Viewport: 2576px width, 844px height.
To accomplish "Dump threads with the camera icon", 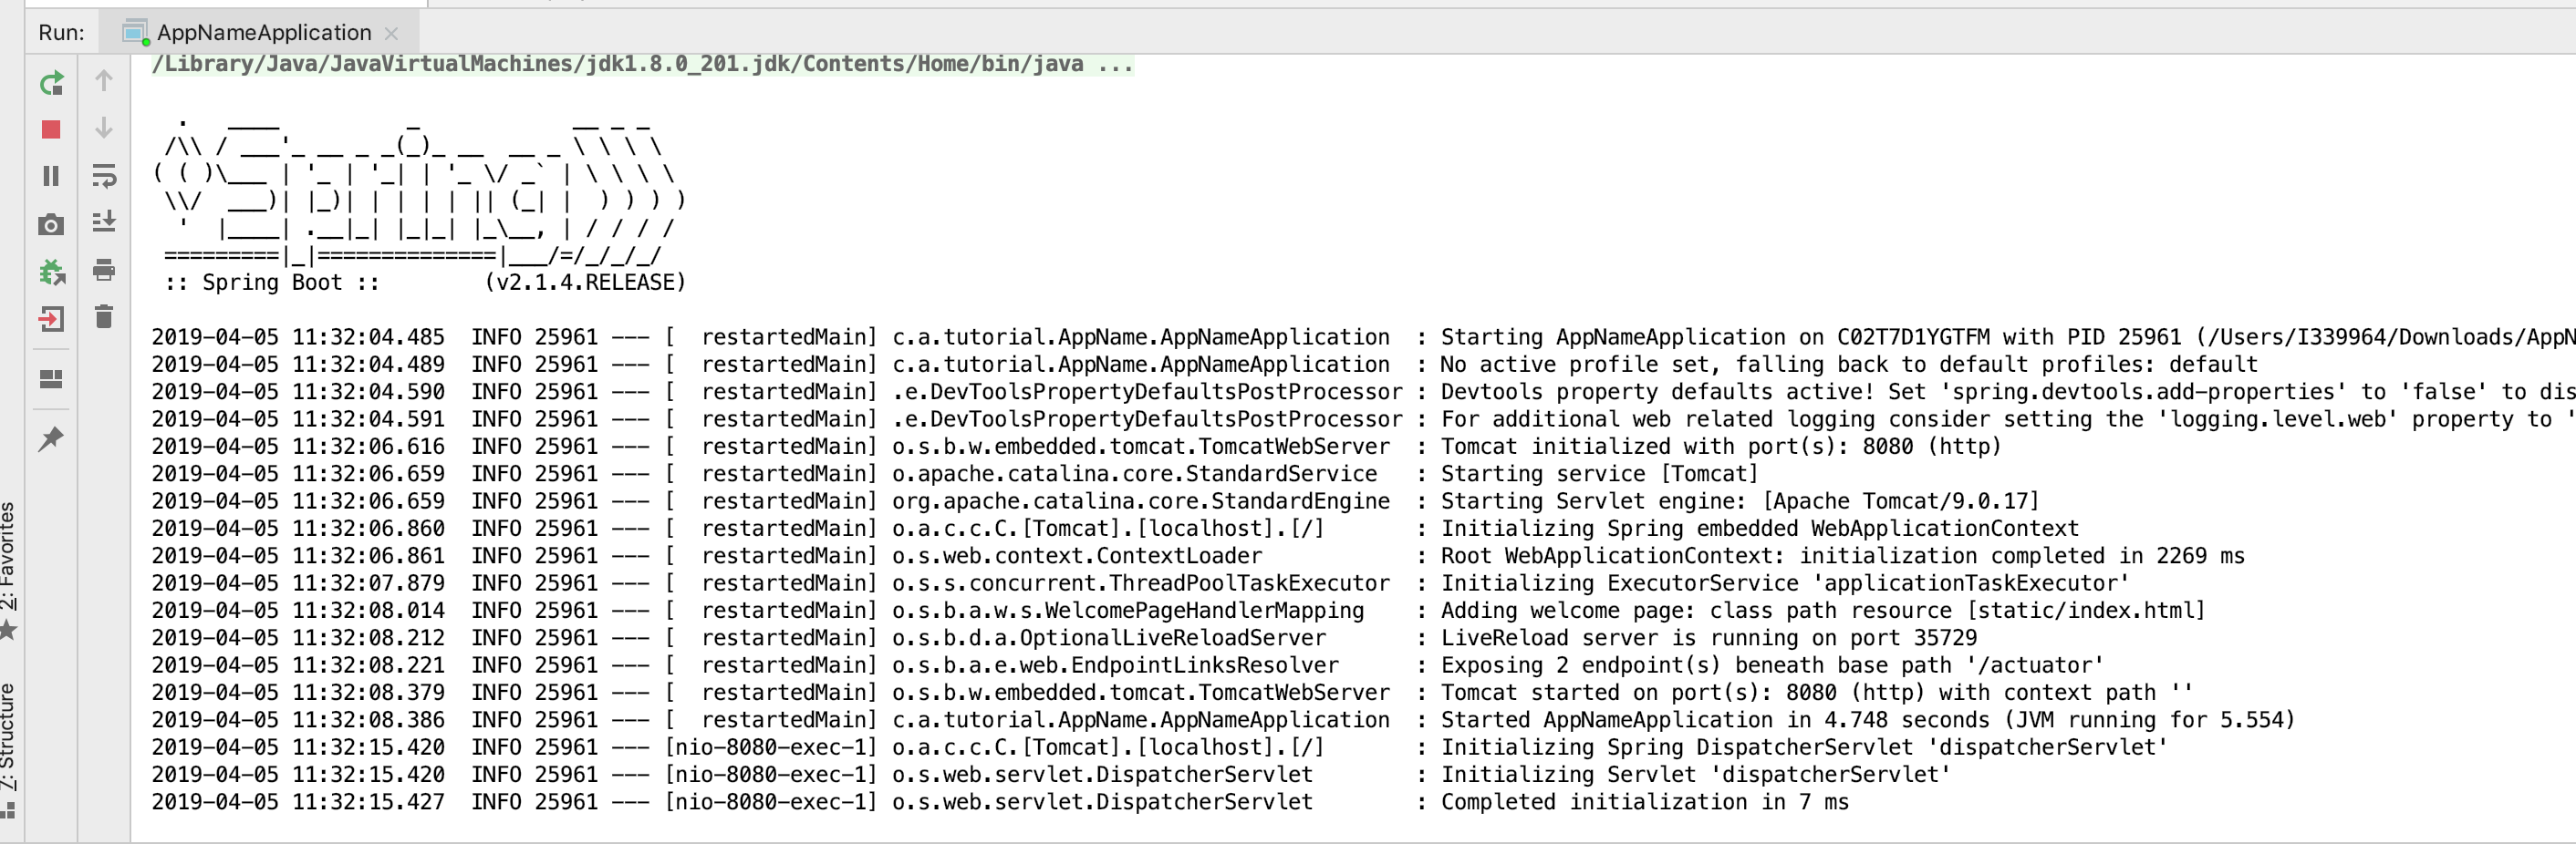I will coord(51,225).
